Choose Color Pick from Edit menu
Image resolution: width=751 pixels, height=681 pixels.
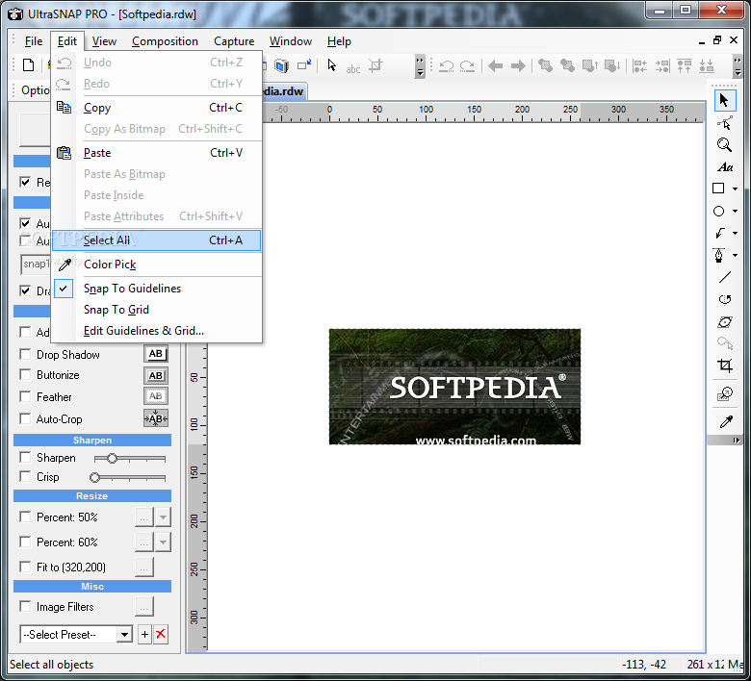pyautogui.click(x=157, y=265)
